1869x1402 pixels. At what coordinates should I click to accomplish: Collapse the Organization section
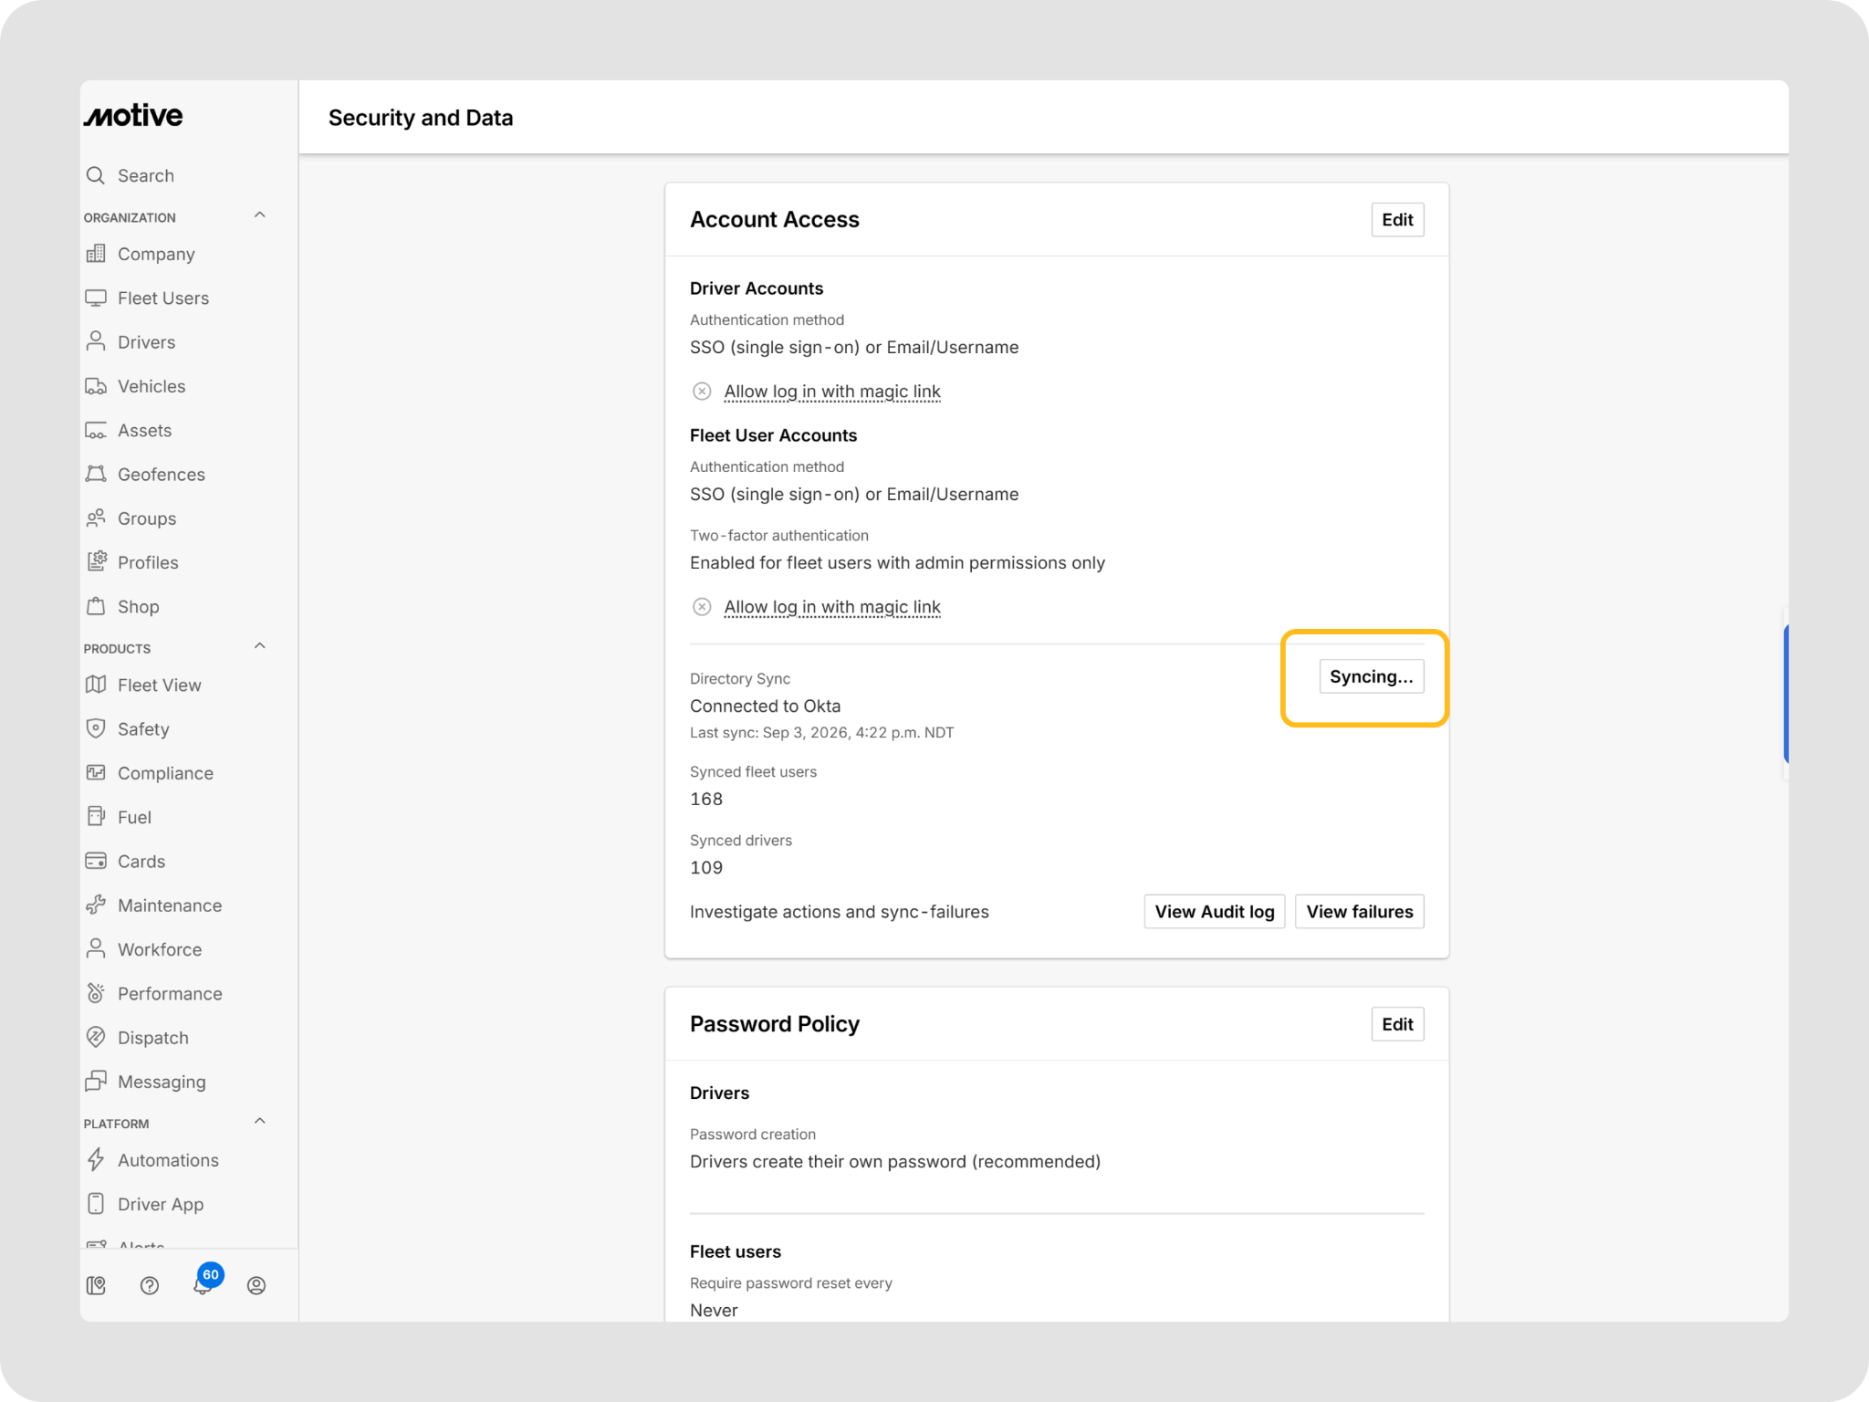(x=260, y=215)
